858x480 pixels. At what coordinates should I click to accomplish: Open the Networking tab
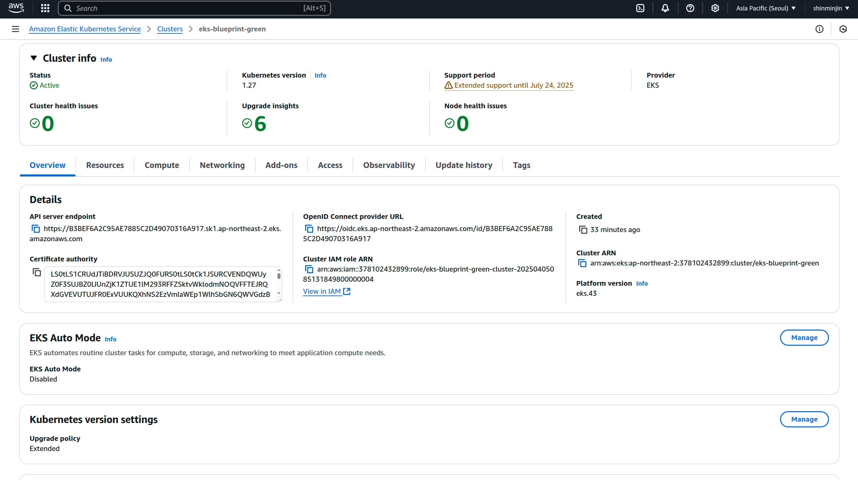click(222, 165)
